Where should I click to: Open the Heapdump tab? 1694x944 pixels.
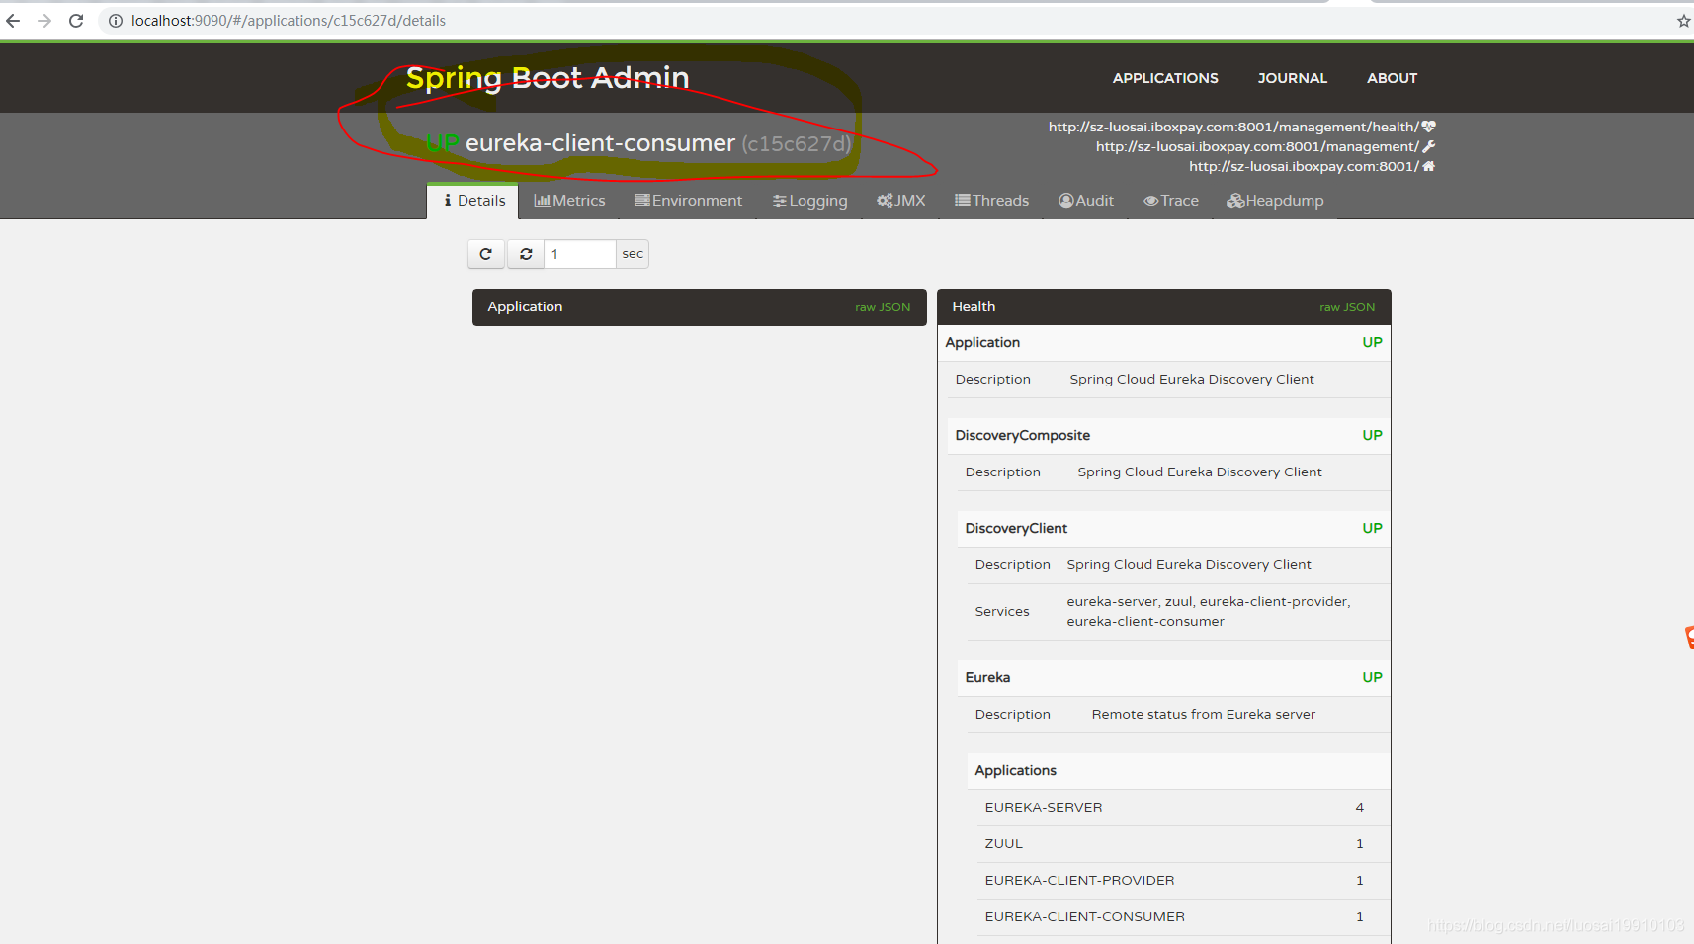[x=1275, y=201]
